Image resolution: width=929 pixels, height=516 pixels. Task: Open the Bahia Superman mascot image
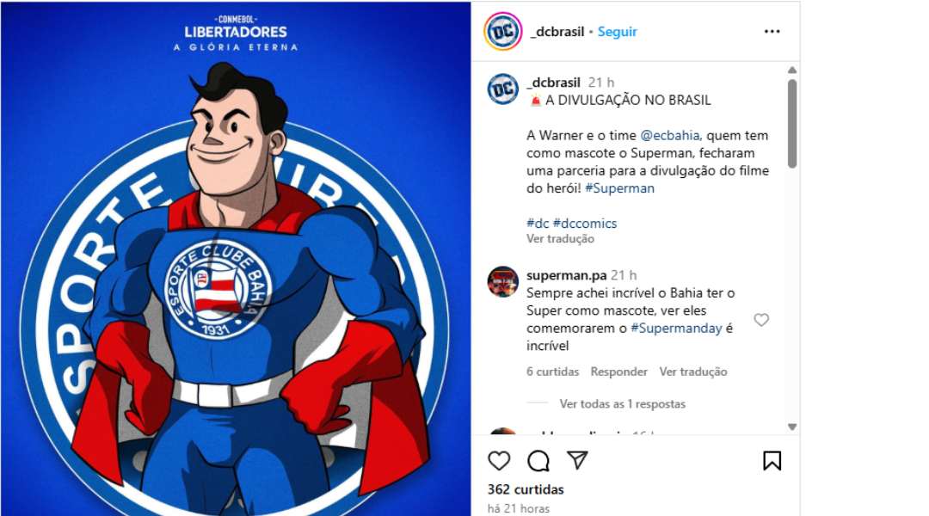point(235,258)
